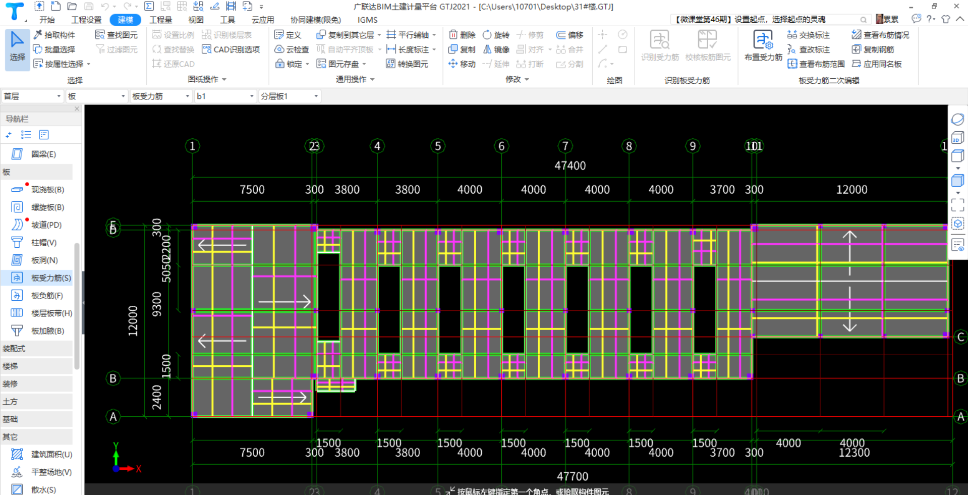
Task: Open the 板 category dropdown
Action: pos(96,96)
